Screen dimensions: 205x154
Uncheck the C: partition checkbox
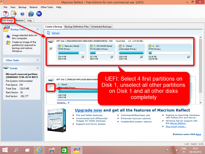tap(189, 57)
